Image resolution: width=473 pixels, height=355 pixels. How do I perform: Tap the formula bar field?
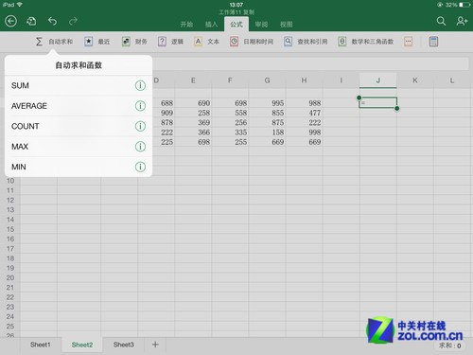point(310,65)
